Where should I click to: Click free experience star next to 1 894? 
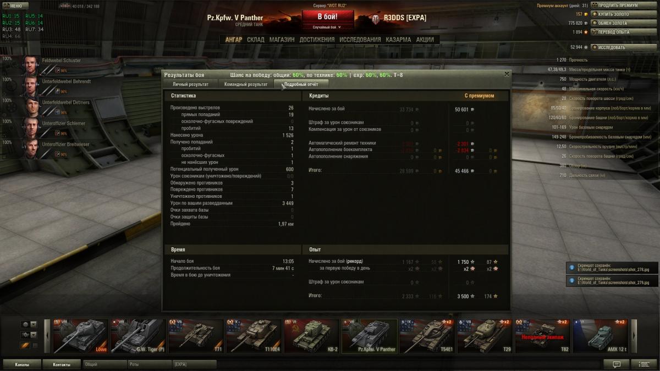tap(587, 32)
